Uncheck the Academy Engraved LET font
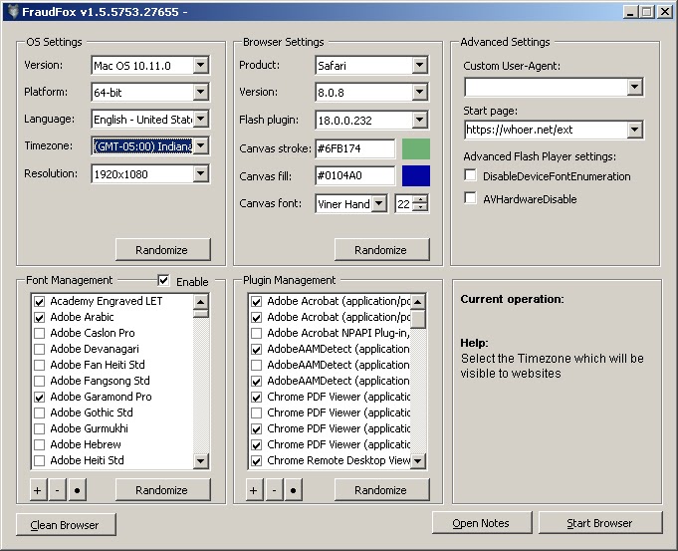 point(40,301)
